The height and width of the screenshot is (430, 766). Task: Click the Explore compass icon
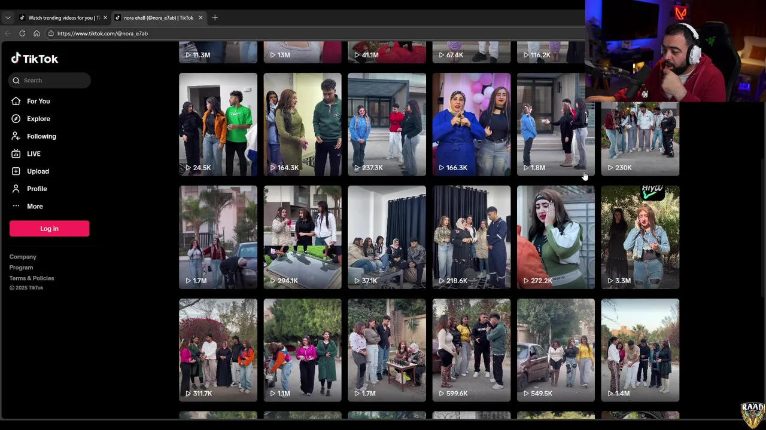tap(16, 119)
